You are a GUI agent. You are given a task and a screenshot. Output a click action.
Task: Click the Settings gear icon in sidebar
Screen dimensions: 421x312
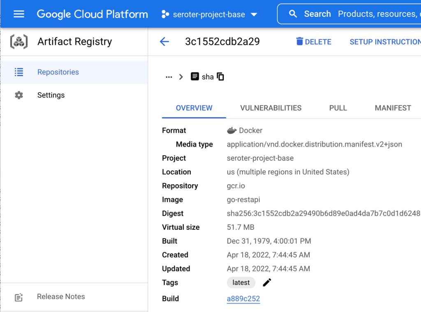click(19, 95)
